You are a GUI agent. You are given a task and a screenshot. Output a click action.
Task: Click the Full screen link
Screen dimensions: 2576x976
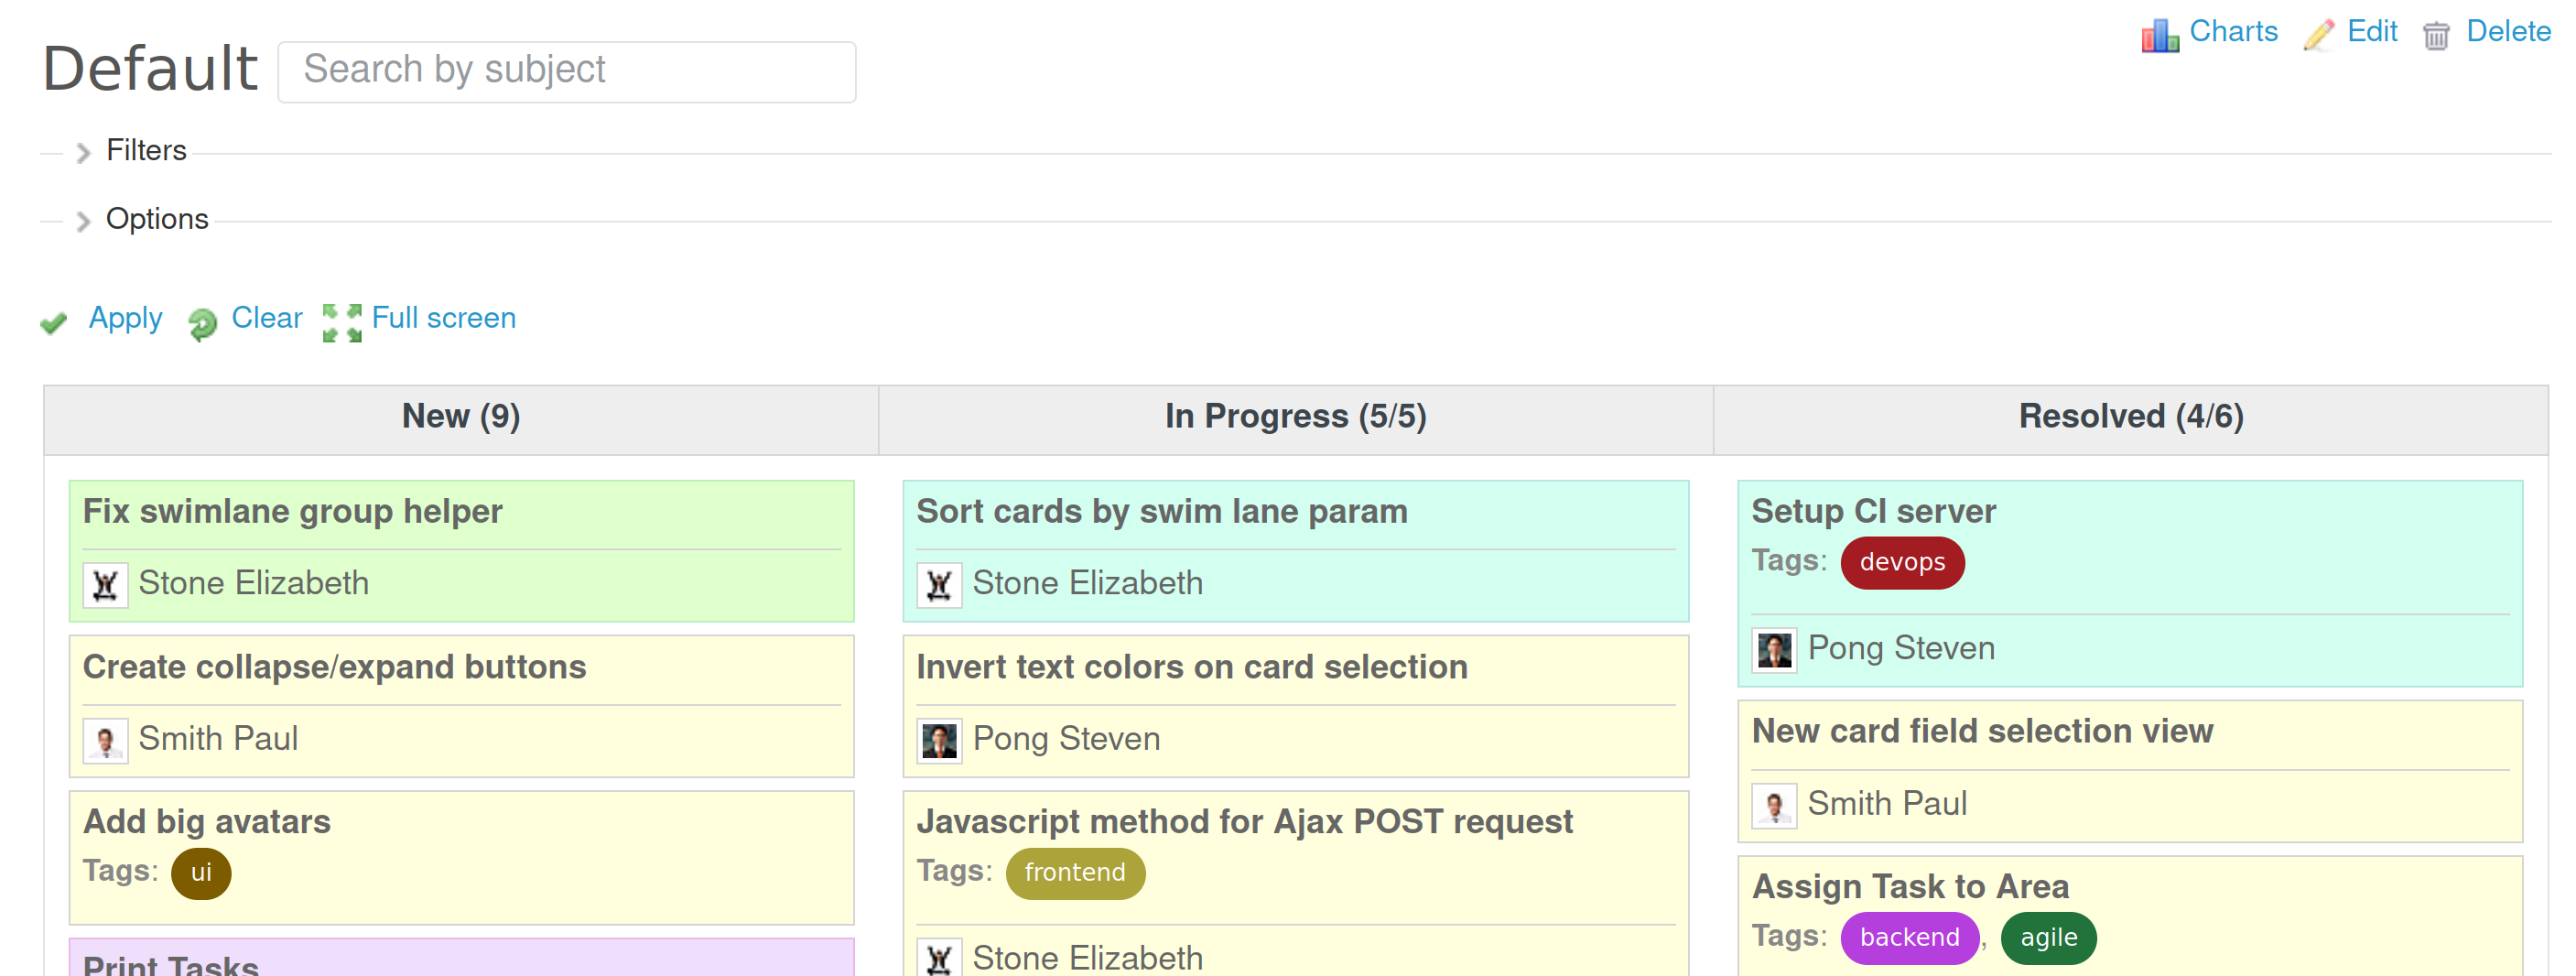pyautogui.click(x=443, y=318)
